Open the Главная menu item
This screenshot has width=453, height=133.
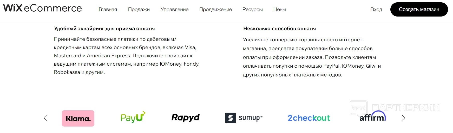pyautogui.click(x=108, y=10)
